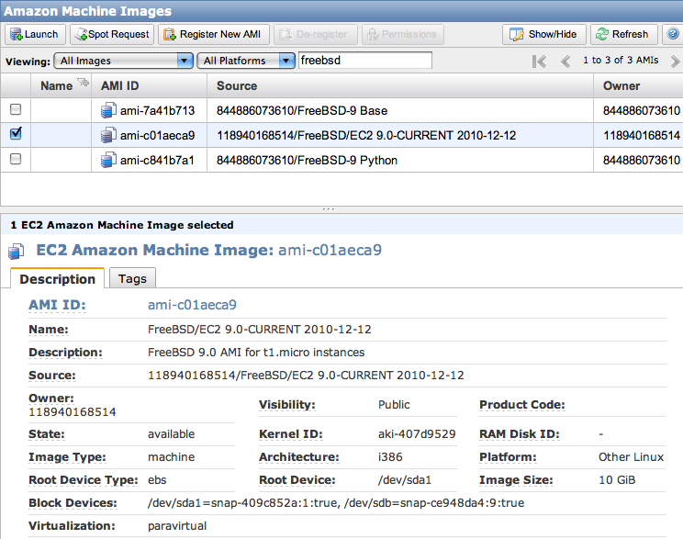Click source 844886073610/FreeBSD-9 Python
The image size is (683, 539).
(308, 161)
